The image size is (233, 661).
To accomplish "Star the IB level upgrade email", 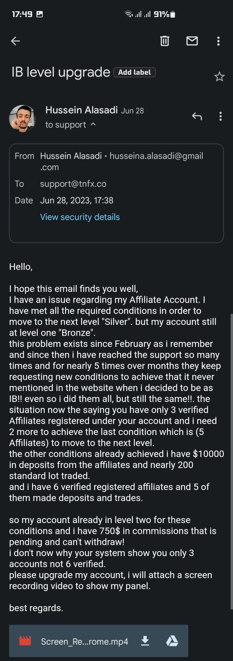I will (219, 77).
